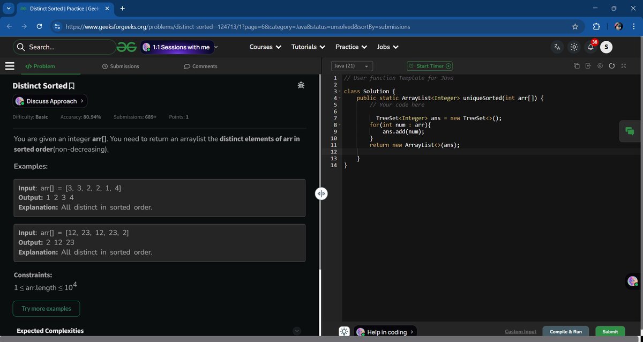The height and width of the screenshot is (342, 643).
Task: Expand the editor to fullscreen
Action: (x=623, y=66)
